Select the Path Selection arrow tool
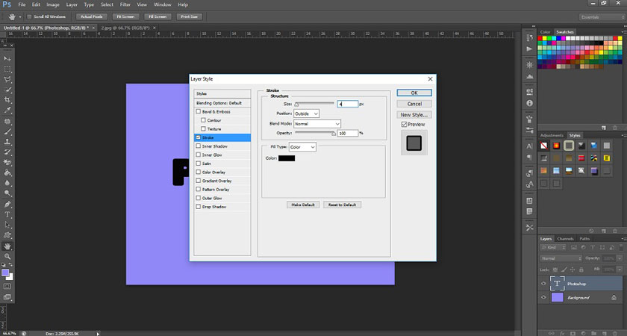 pos(7,225)
